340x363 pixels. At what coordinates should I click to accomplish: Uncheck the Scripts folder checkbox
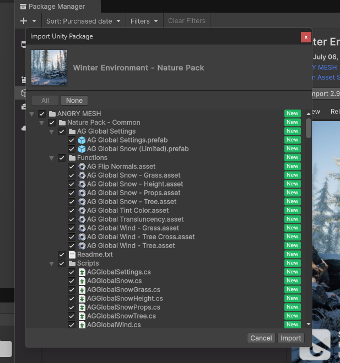click(62, 263)
